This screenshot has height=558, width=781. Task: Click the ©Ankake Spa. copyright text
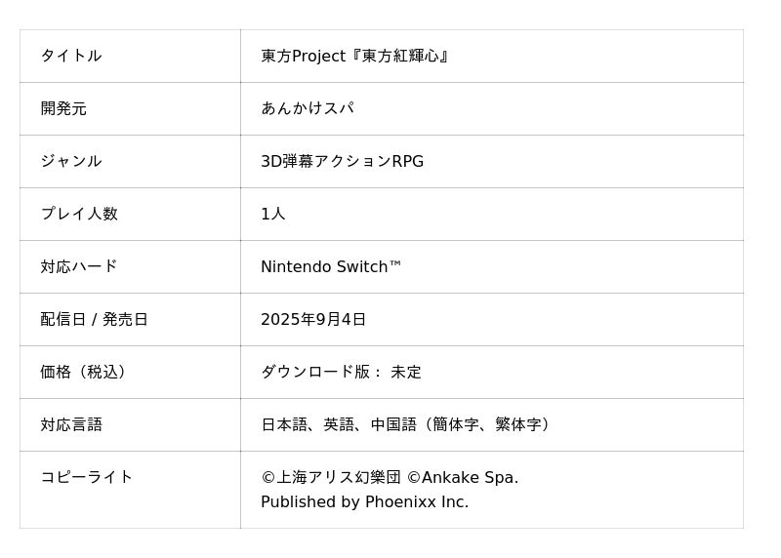[x=463, y=478]
